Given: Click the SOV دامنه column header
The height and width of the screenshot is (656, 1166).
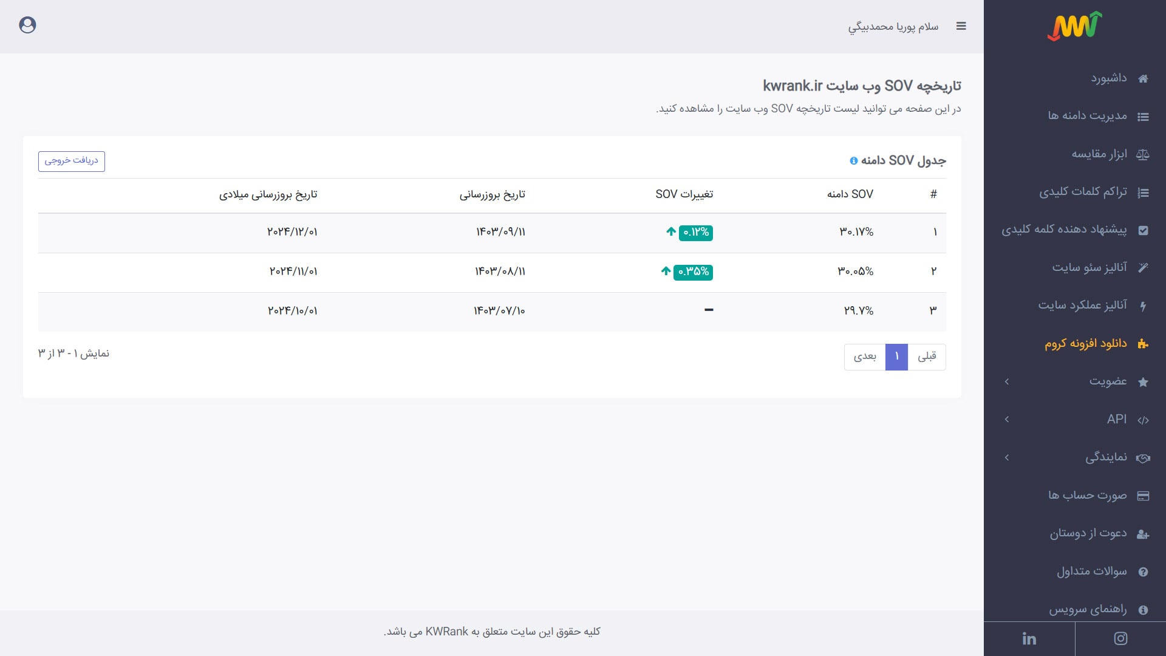Looking at the screenshot, I should [850, 194].
